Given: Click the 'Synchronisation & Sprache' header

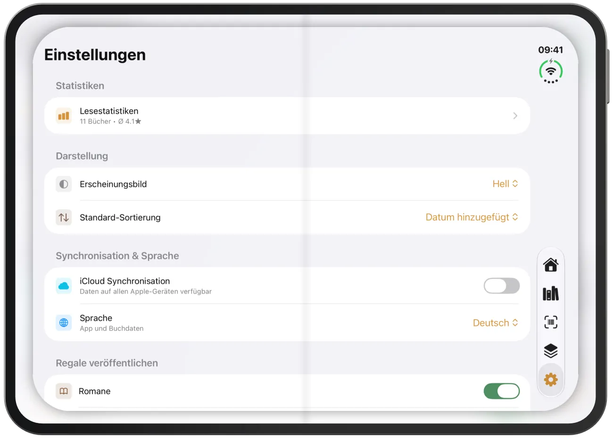Looking at the screenshot, I should [117, 256].
